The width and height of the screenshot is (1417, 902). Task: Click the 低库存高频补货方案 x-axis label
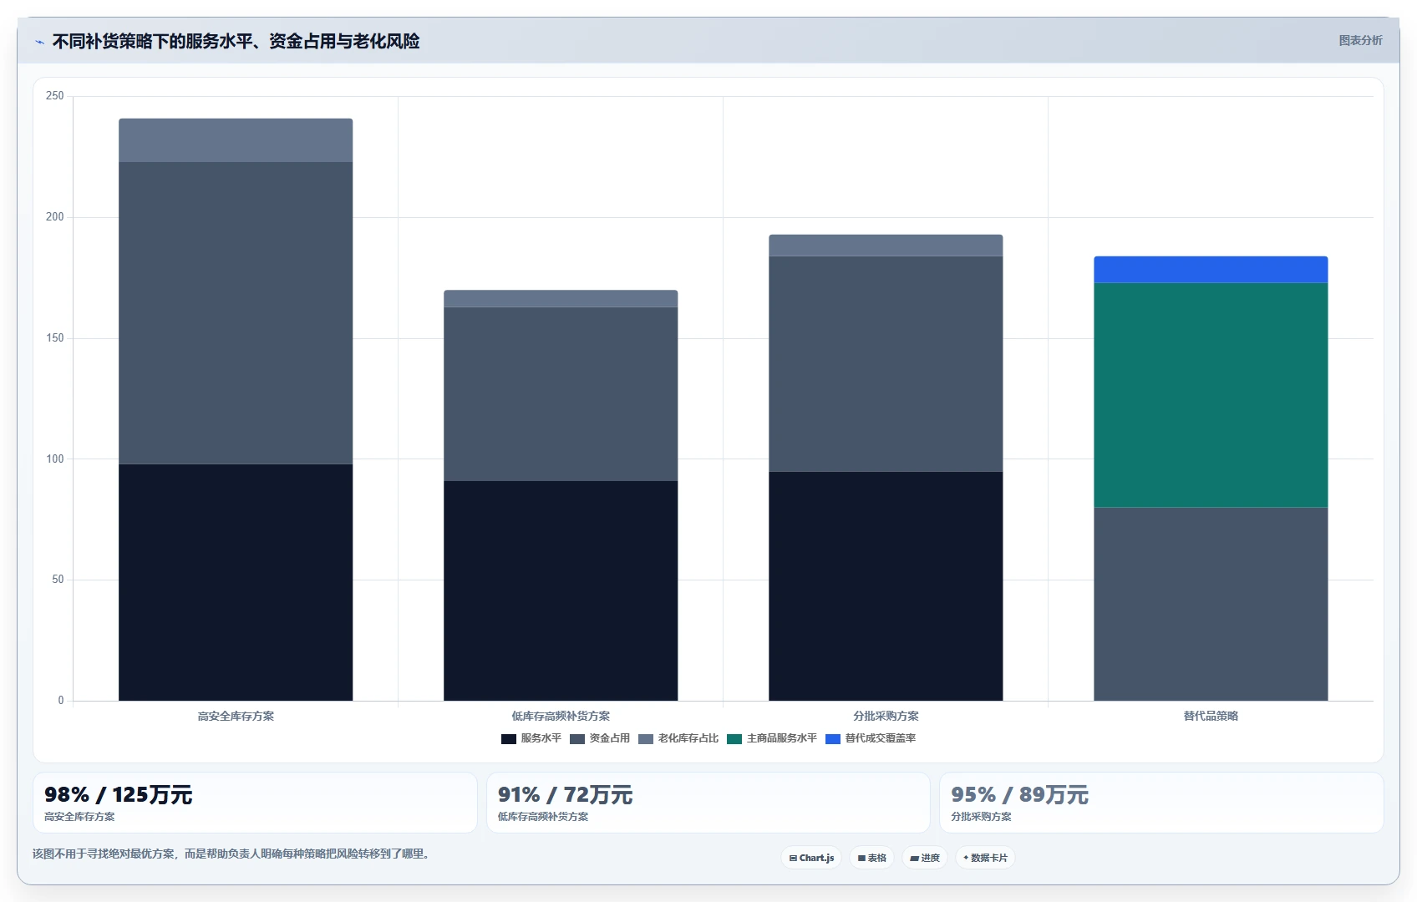(561, 717)
